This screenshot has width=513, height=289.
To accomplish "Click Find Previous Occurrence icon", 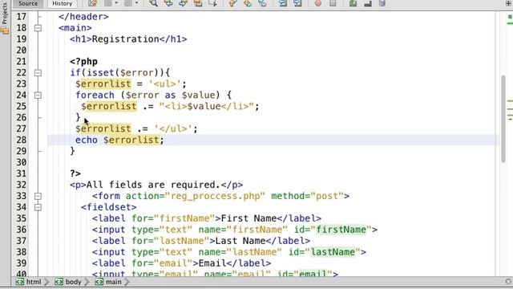I will tap(168, 3).
